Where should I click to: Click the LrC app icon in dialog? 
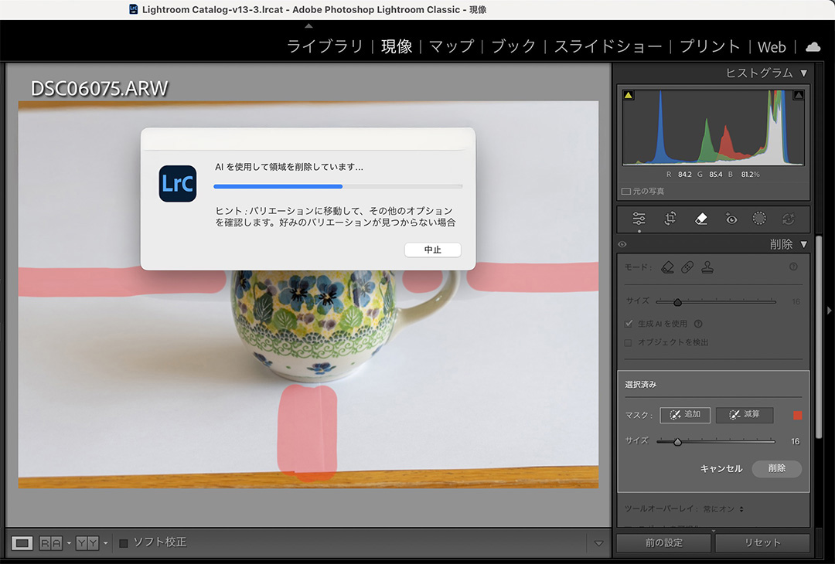177,184
